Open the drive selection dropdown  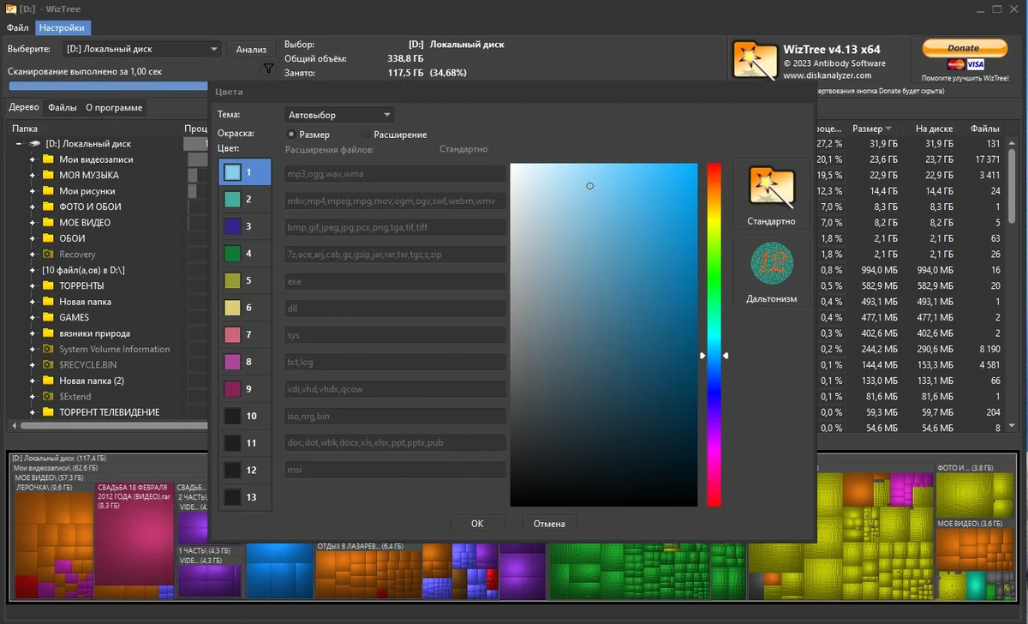click(142, 49)
